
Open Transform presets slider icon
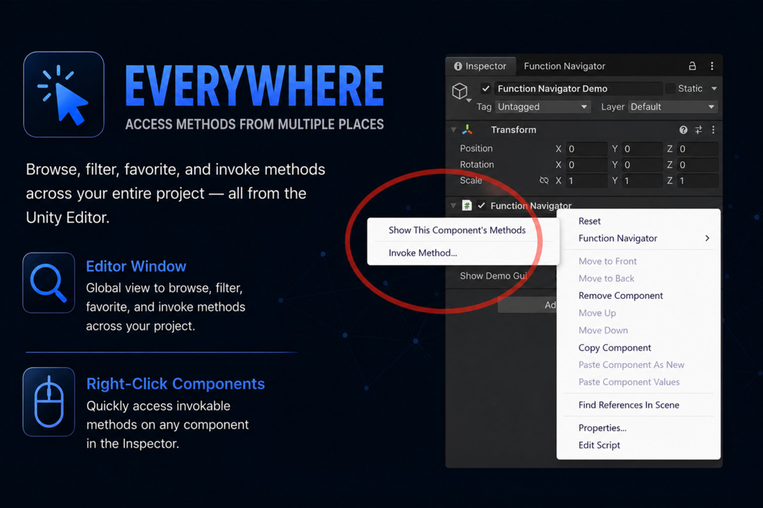pyautogui.click(x=698, y=130)
